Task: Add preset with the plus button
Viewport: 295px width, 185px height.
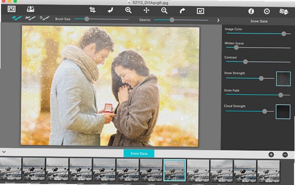Action: click(271, 155)
